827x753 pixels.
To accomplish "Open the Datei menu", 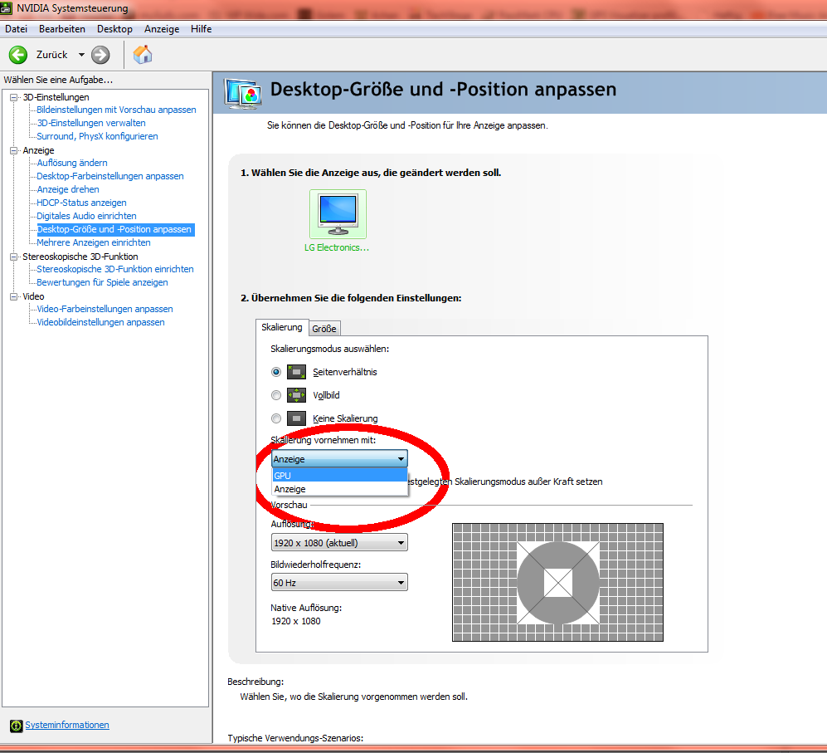I will 17,29.
